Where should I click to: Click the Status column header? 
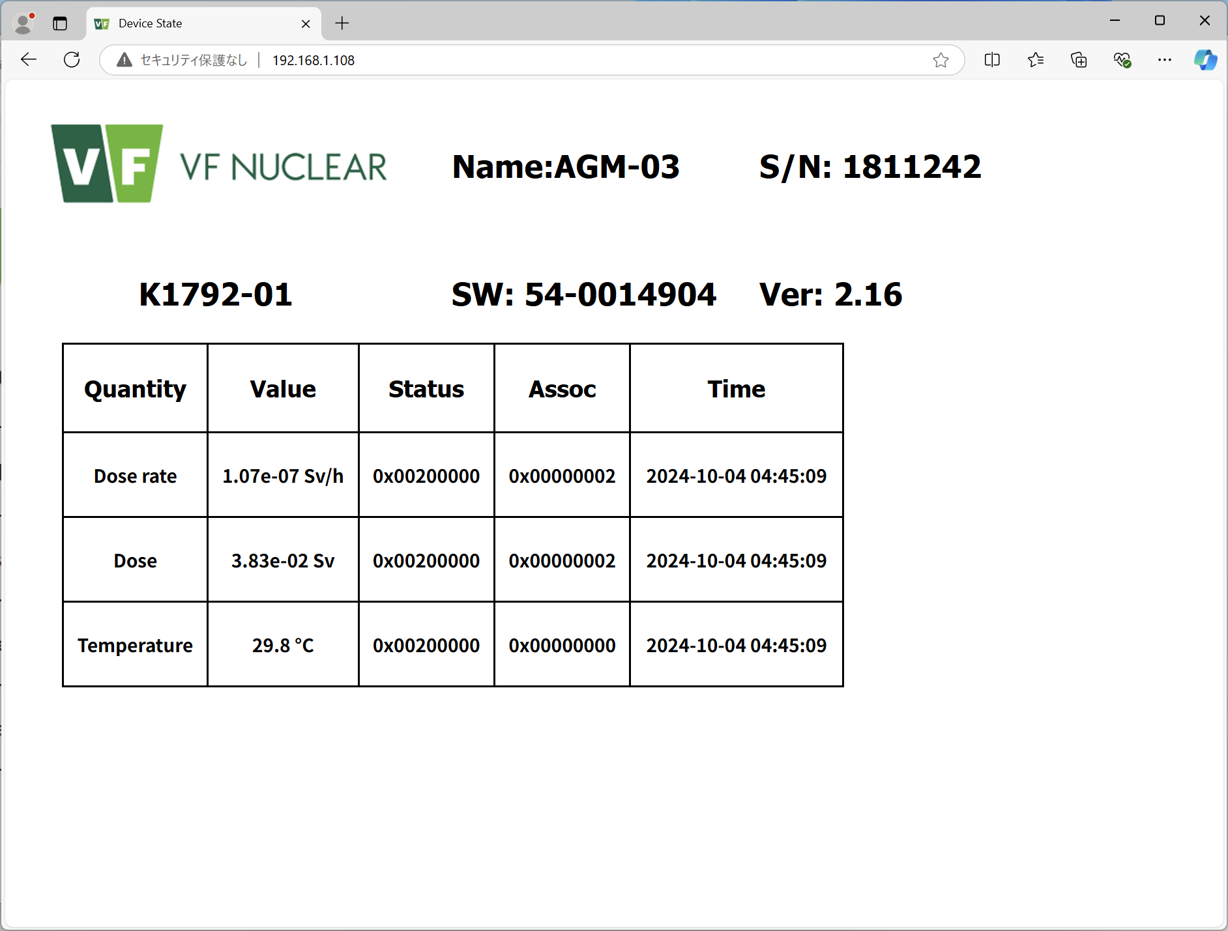click(426, 389)
